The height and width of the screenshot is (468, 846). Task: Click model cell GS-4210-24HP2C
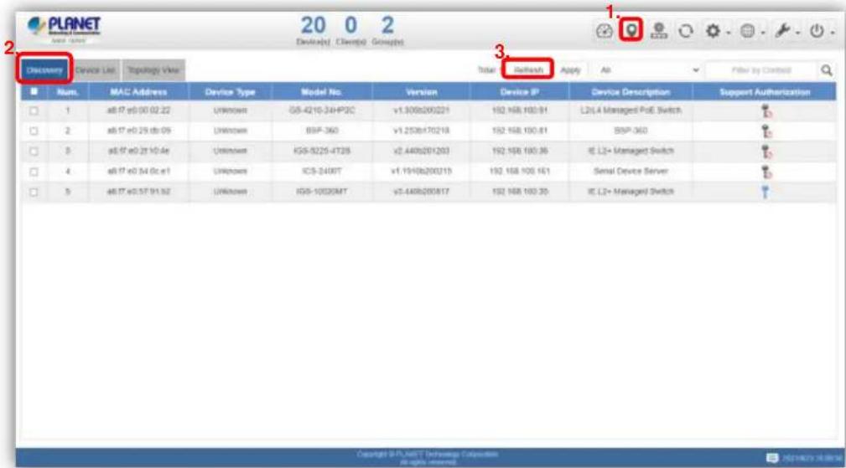coord(322,111)
